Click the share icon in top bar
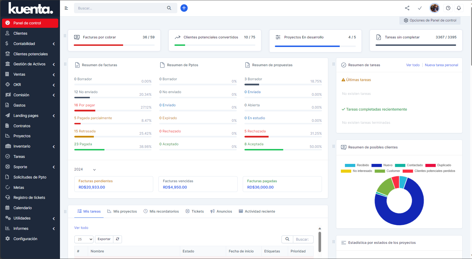 coord(407,8)
